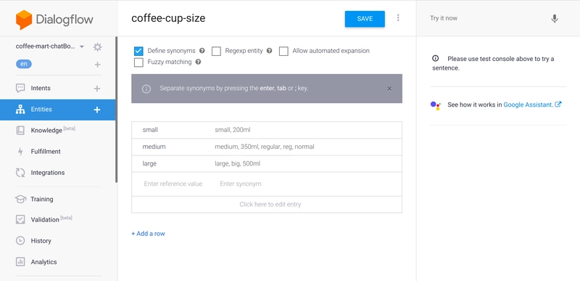Click the Add a row link
This screenshot has width=580, height=281.
pyautogui.click(x=149, y=234)
